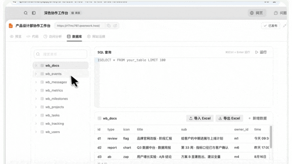Screen dimensions: 292x164
Task: Click the 导入 Excel button
Action: 200,118
